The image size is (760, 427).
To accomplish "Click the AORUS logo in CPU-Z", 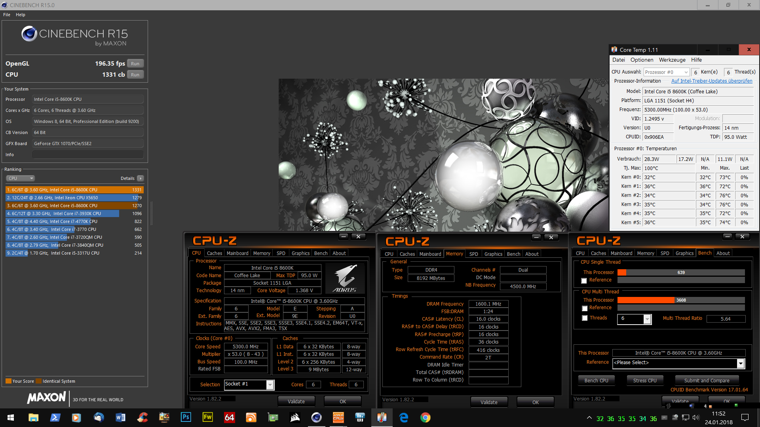I will pos(345,278).
